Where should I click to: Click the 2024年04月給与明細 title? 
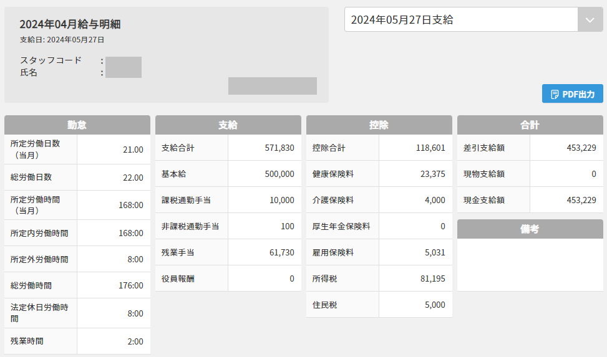click(x=70, y=24)
